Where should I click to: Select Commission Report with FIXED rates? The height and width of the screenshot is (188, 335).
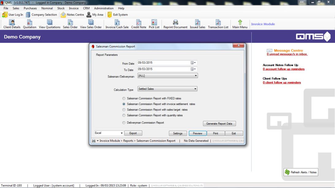click(124, 99)
